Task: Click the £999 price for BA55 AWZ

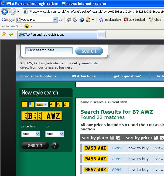Action: click(117, 159)
